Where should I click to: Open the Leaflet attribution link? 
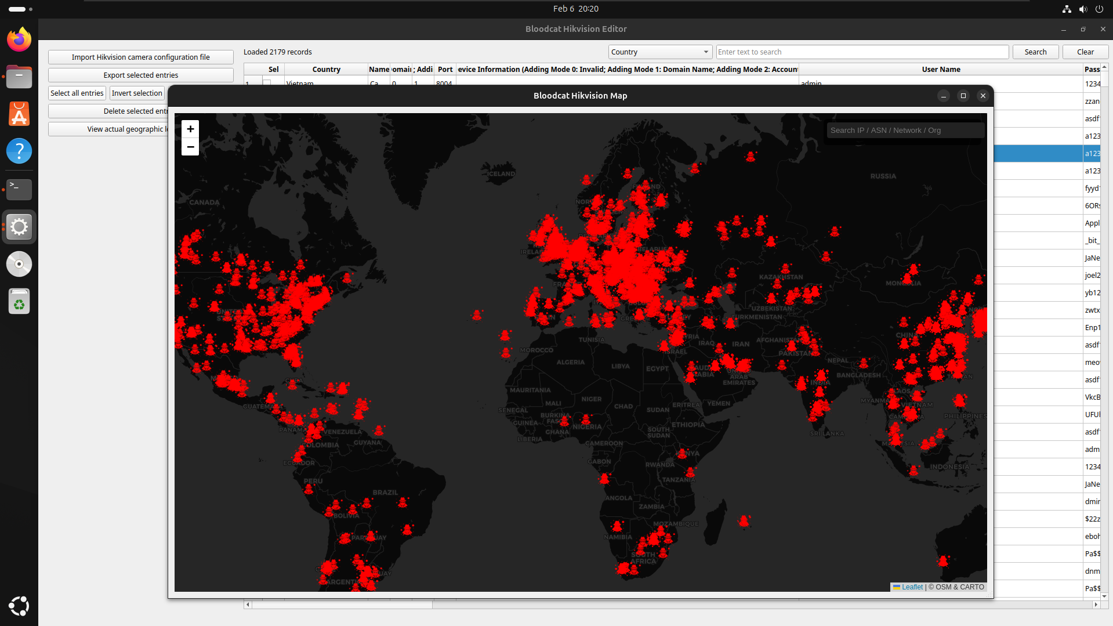pyautogui.click(x=912, y=587)
